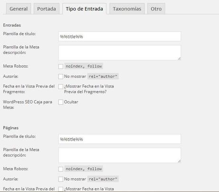Click the Páginas section heading

pyautogui.click(x=11, y=128)
